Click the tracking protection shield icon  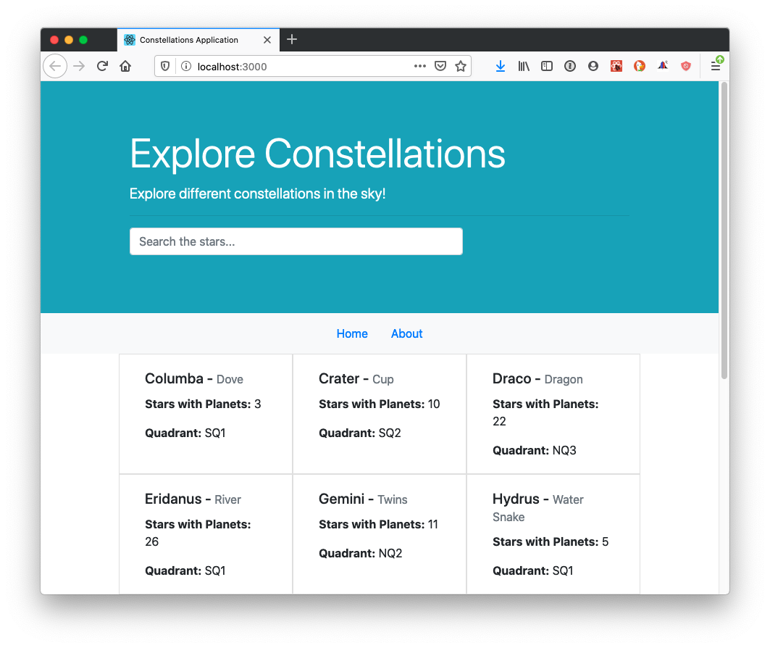click(165, 66)
